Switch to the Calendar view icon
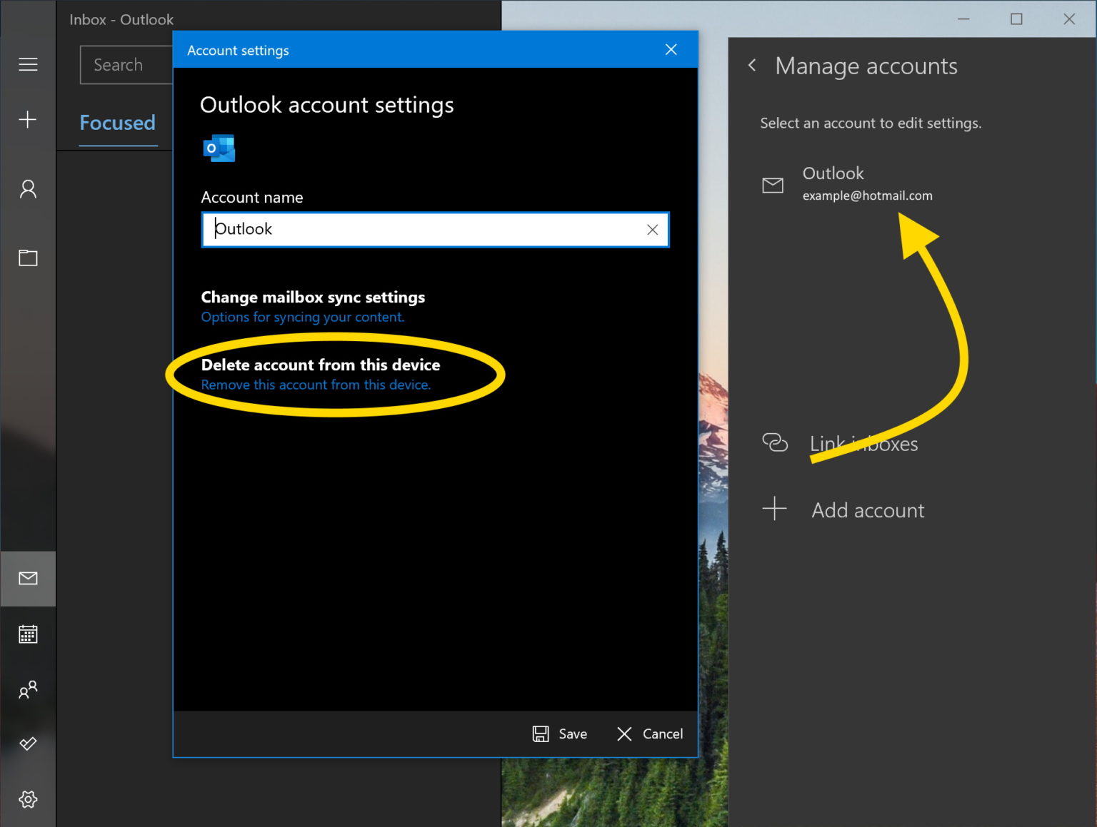This screenshot has width=1097, height=827. pos(28,634)
